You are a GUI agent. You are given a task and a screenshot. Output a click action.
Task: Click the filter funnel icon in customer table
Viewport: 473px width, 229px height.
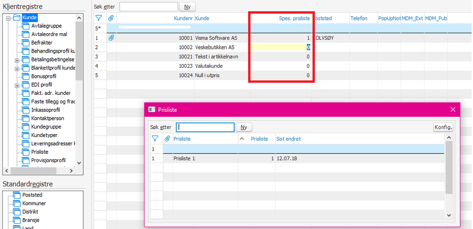pyautogui.click(x=98, y=18)
